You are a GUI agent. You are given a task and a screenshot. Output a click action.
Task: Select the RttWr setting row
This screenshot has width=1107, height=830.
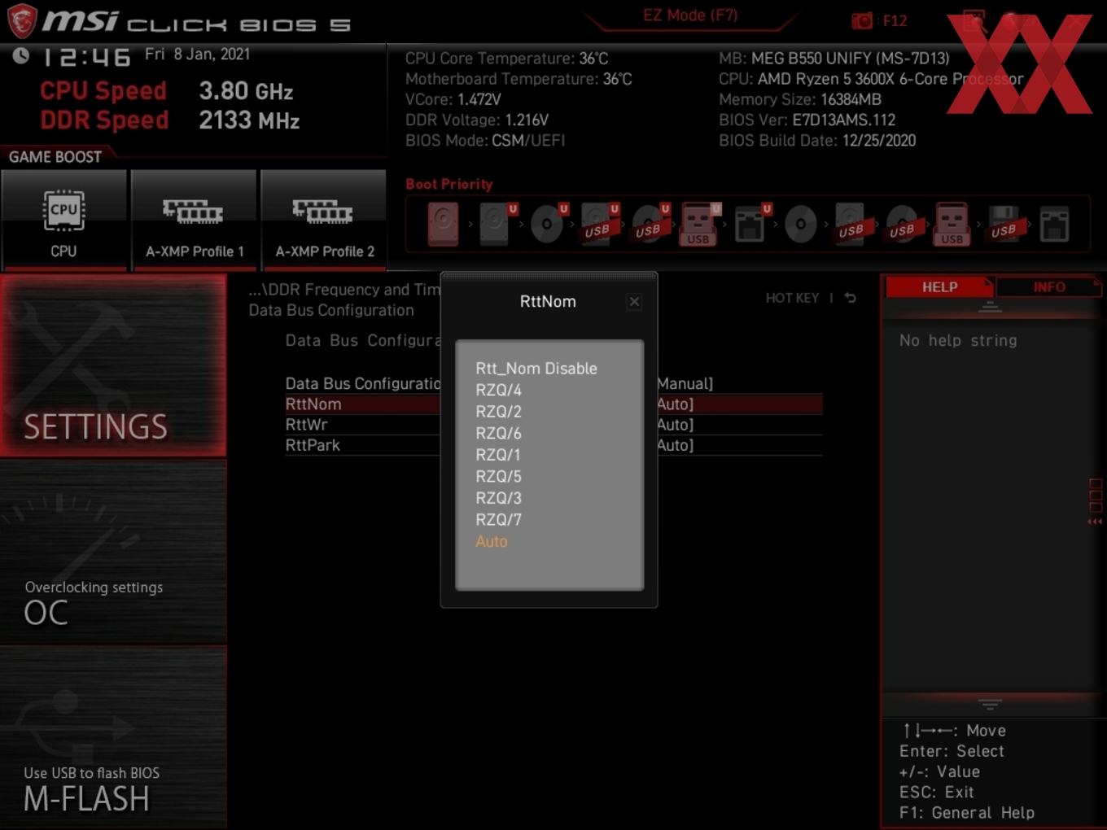coord(553,425)
